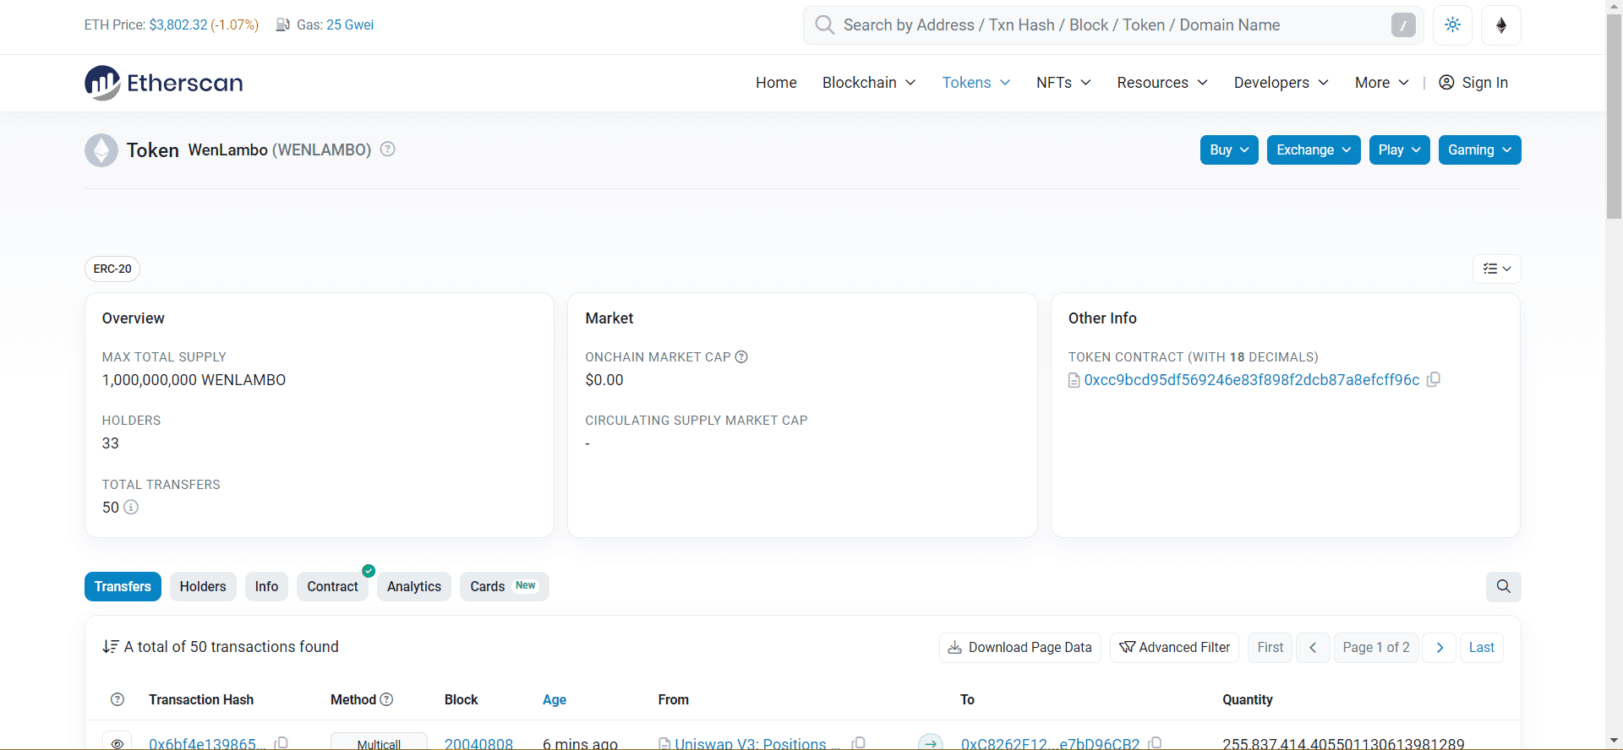The width and height of the screenshot is (1623, 750).
Task: Open the Advanced Filter
Action: tap(1174, 648)
